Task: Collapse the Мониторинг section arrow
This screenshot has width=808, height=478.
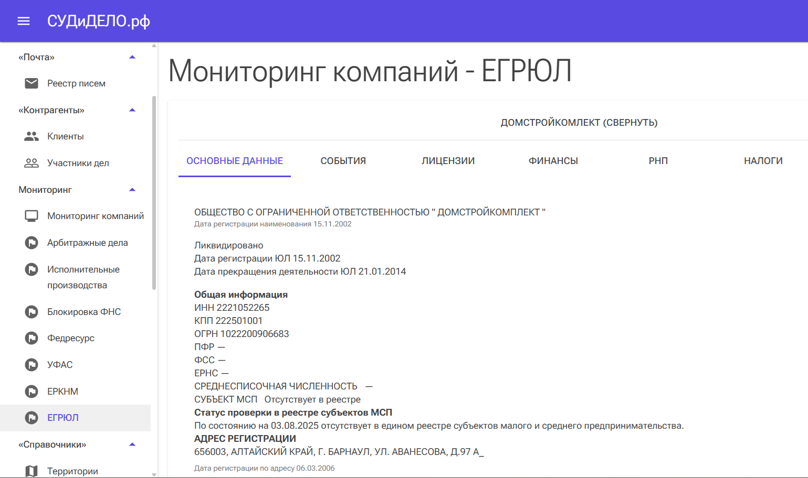Action: pos(132,190)
